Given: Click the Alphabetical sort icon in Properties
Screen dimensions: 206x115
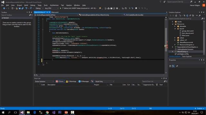Looking at the screenshot, I should [x=173, y=66].
